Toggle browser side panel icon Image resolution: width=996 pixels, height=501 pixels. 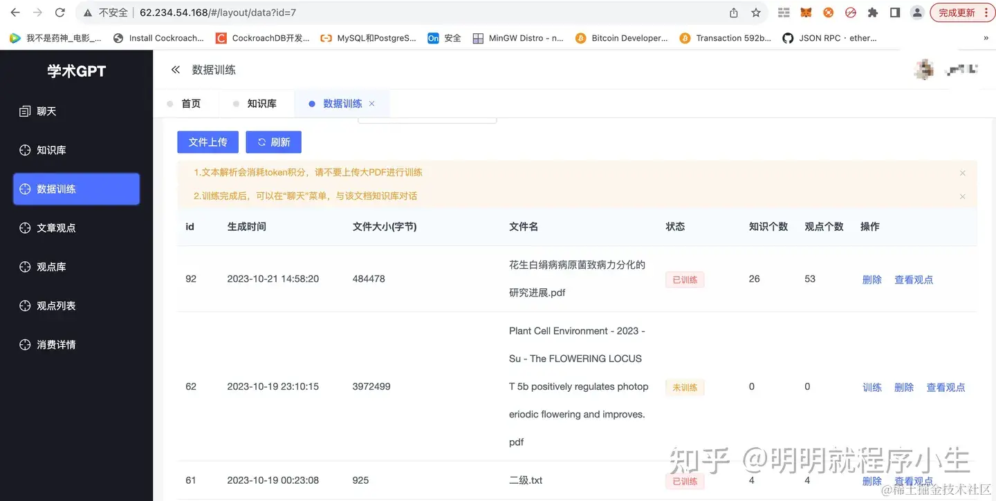pos(895,12)
